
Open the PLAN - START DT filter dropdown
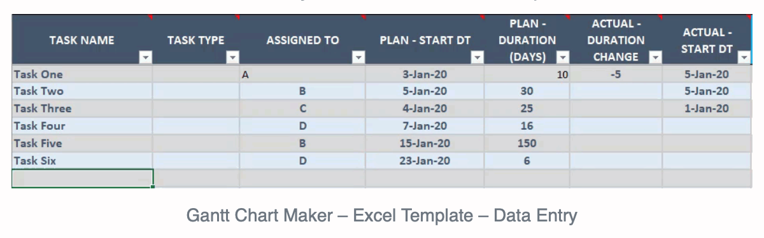tap(477, 58)
